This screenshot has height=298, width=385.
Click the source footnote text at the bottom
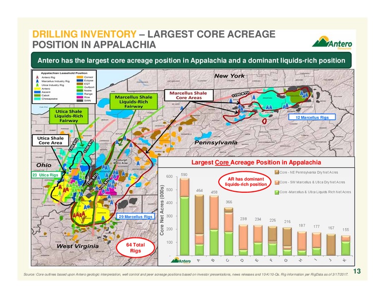click(x=186, y=275)
